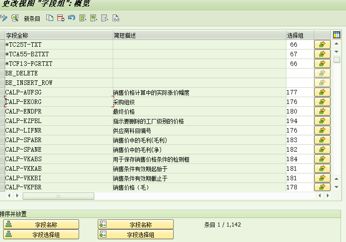The width and height of the screenshot is (346, 242).
Task: Select row marker for CALP-LIFNR
Action: point(2,130)
